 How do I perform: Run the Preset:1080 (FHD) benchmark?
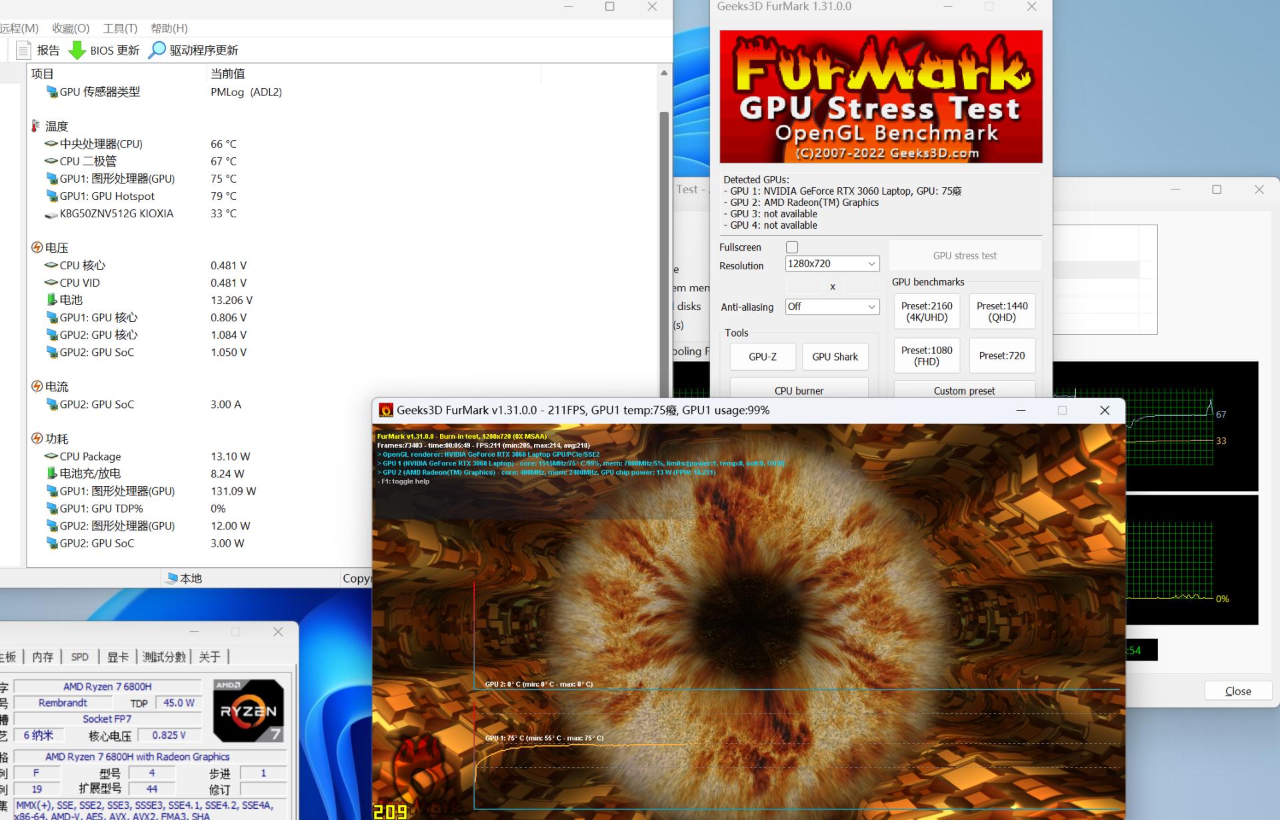(927, 356)
